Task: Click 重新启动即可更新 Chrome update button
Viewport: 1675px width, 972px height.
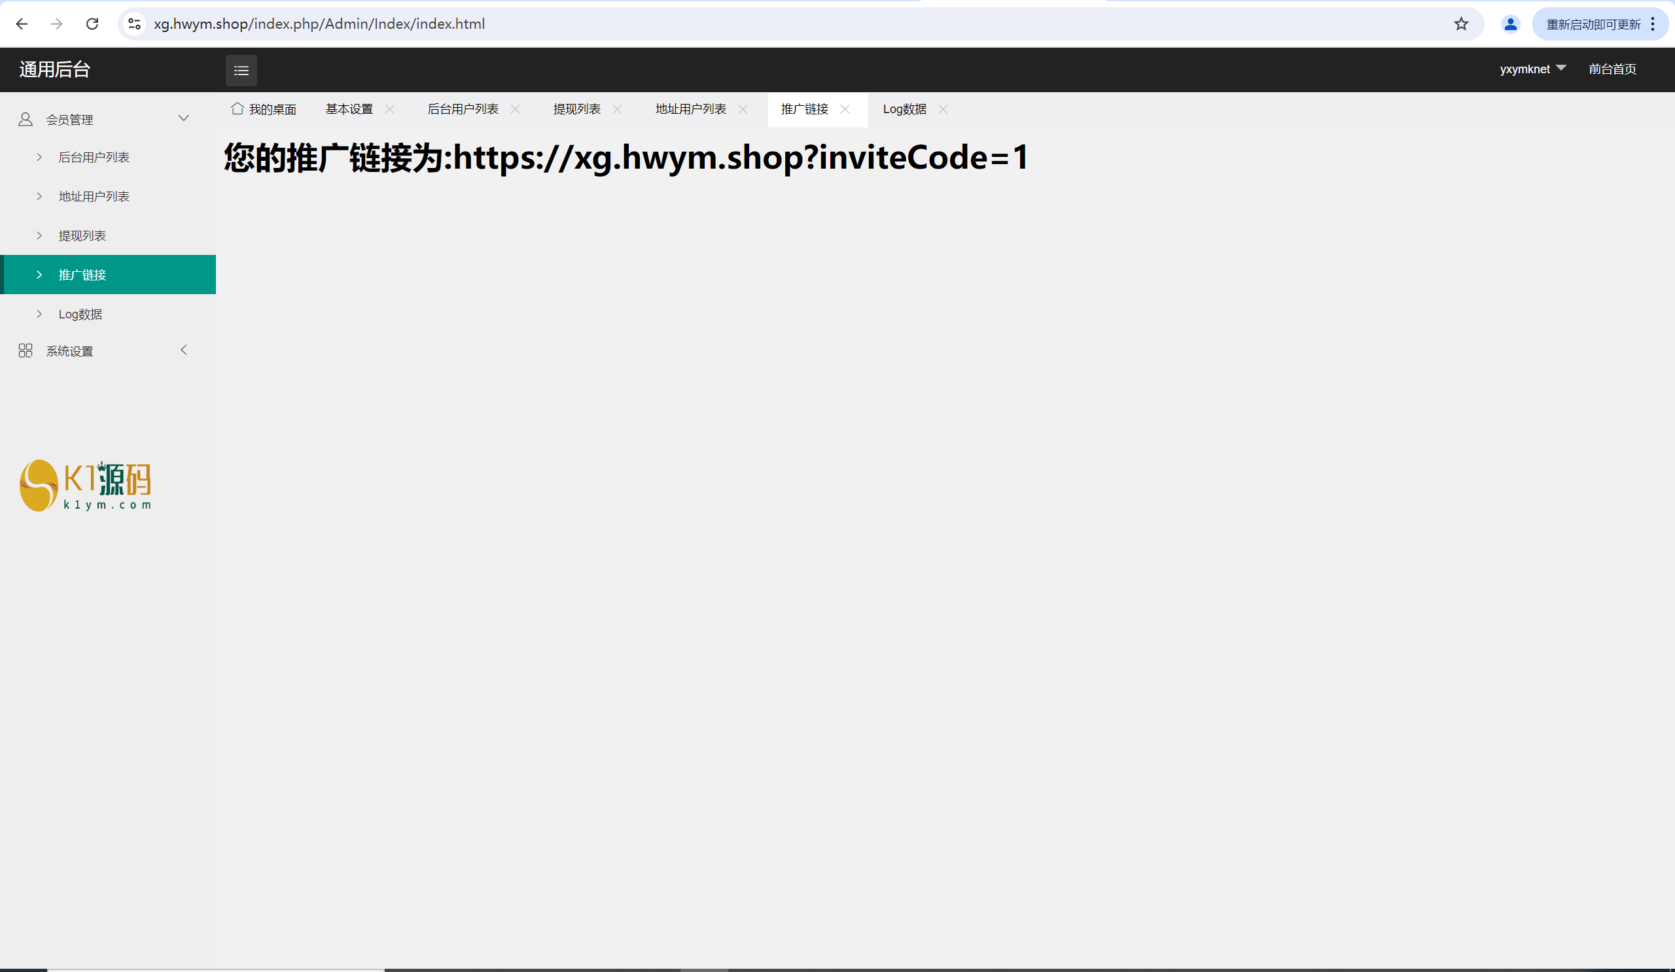Action: pyautogui.click(x=1593, y=25)
